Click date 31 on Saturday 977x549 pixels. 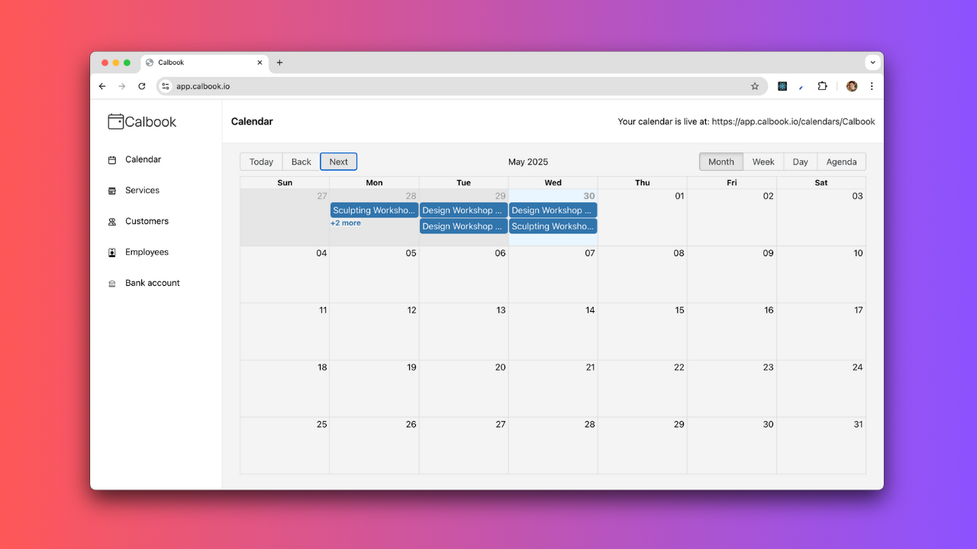858,425
